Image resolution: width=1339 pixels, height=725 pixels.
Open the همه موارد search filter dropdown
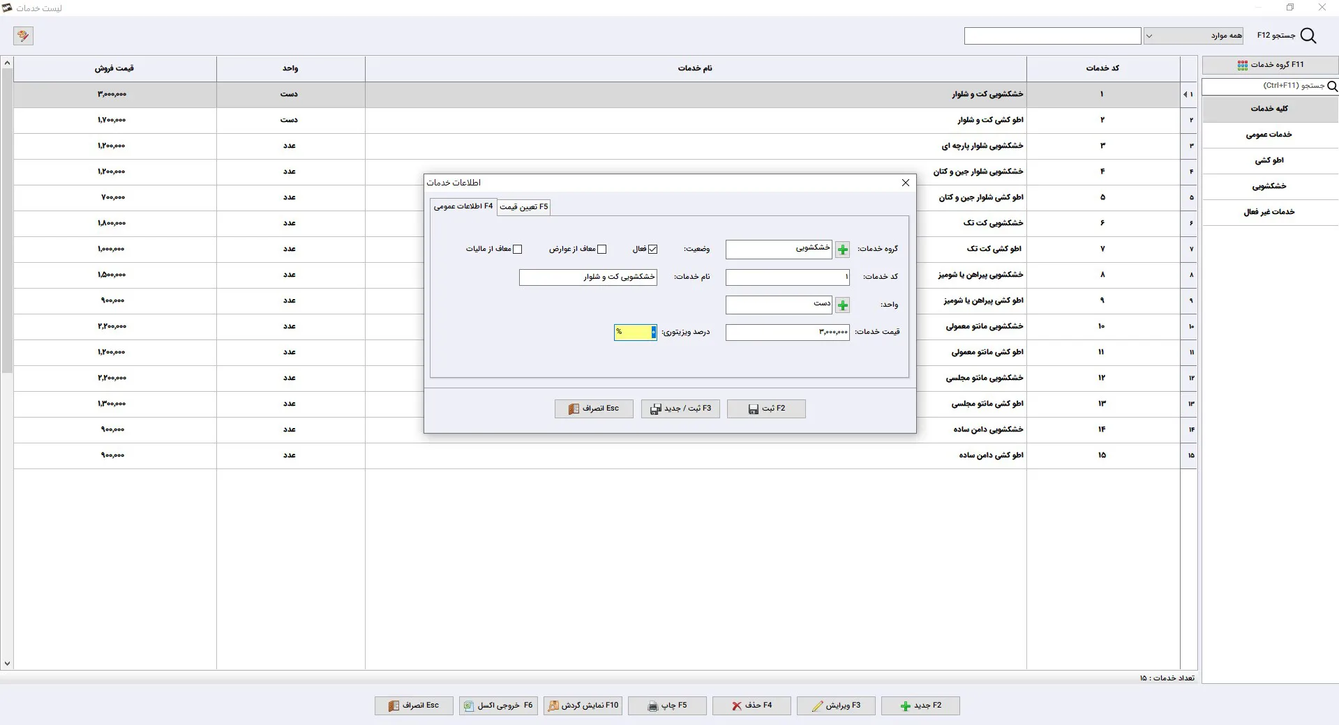click(1194, 36)
